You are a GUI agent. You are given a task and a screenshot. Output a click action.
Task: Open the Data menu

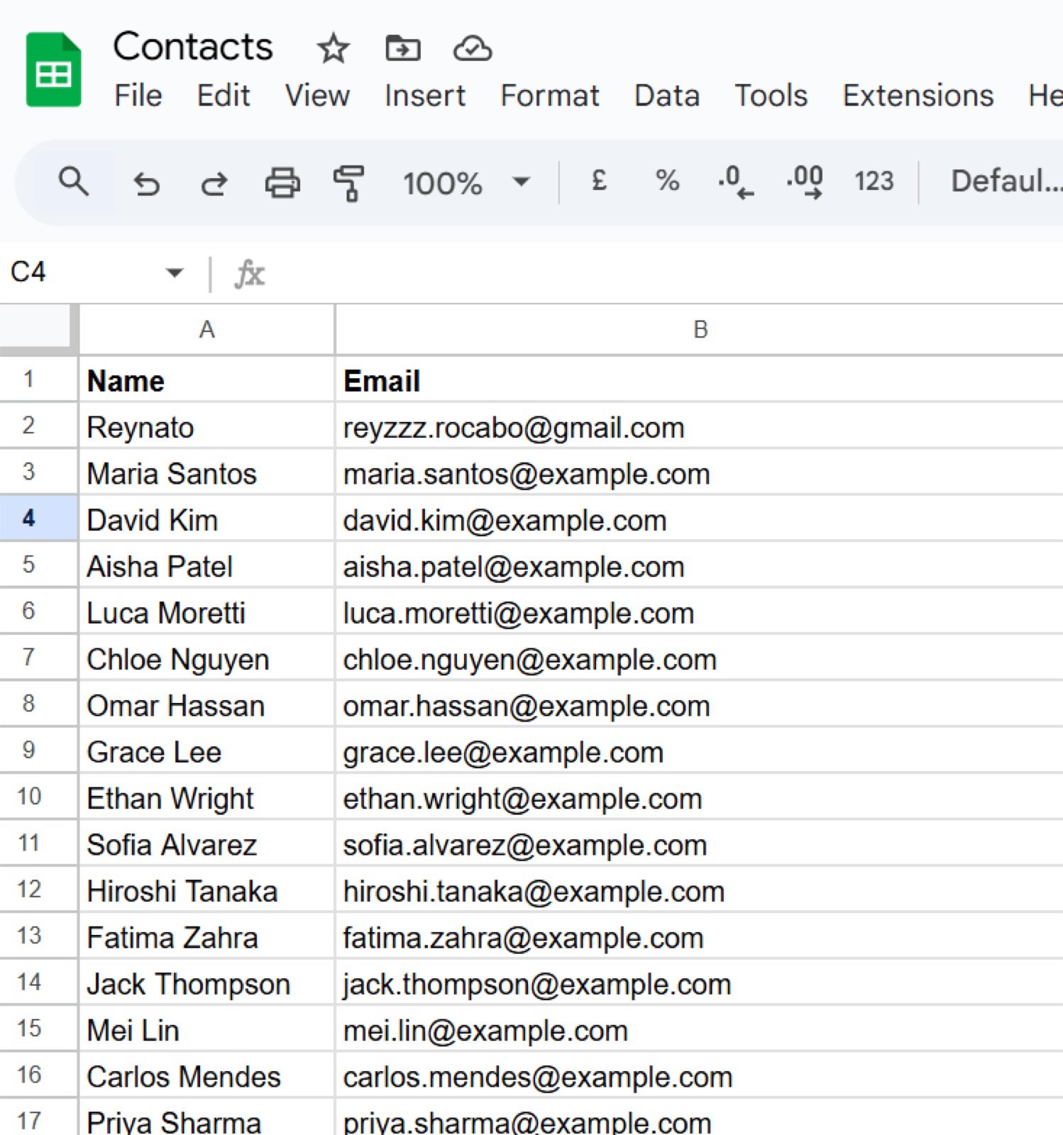[667, 96]
